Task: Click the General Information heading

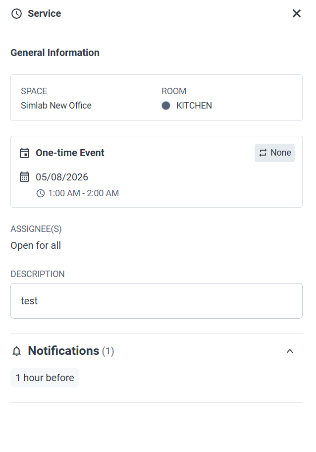Action: 55,53
